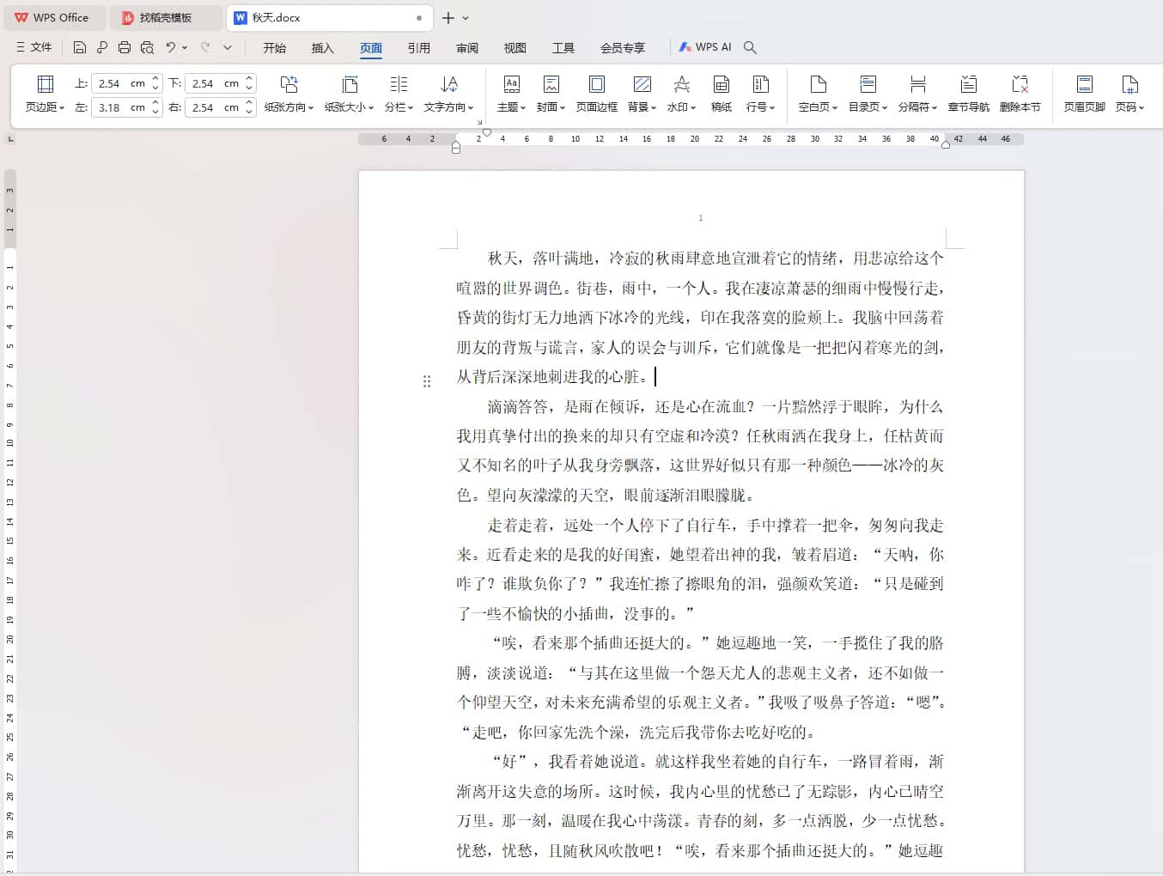This screenshot has width=1163, height=876.
Task: Click the 文字方向 text direction icon
Action: click(x=449, y=84)
